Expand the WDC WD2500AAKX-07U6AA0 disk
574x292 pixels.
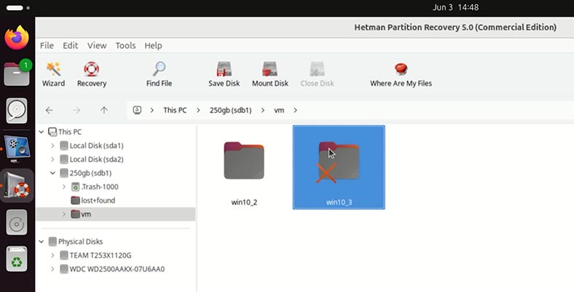(52, 269)
